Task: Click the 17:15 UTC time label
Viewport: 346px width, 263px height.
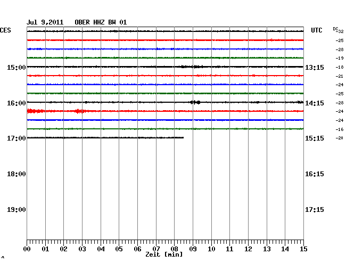Action: 315,210
